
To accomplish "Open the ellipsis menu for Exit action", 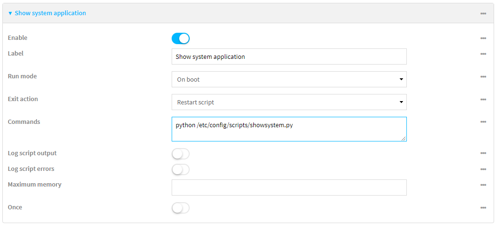I will coord(483,100).
